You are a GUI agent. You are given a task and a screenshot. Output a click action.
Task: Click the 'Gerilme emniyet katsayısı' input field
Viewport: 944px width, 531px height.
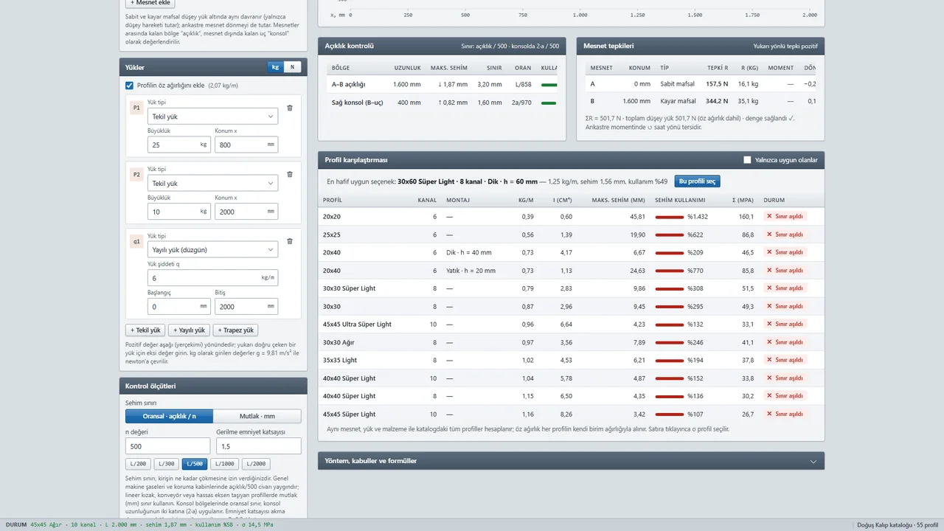[259, 446]
